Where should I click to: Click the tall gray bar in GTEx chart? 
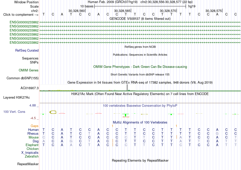[127, 87]
